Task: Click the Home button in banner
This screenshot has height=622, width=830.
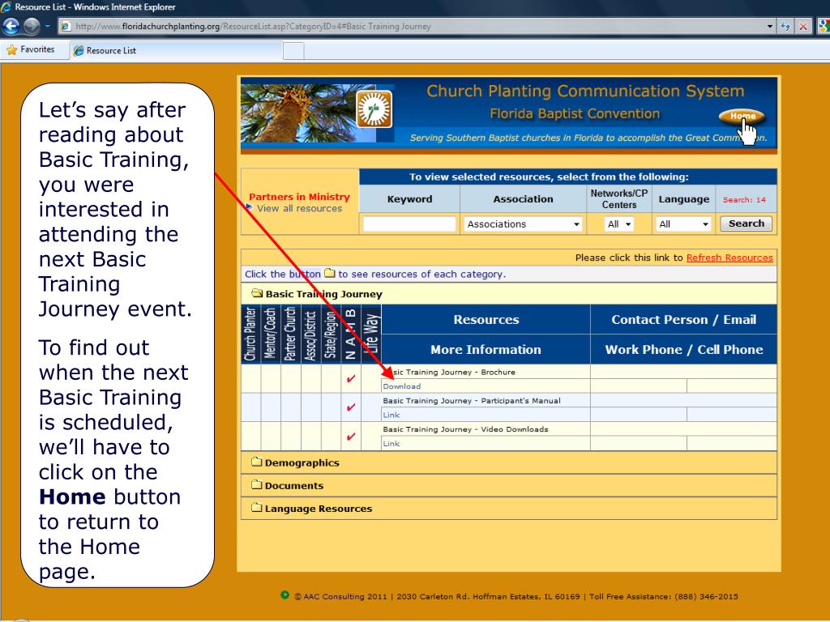Action: point(742,116)
